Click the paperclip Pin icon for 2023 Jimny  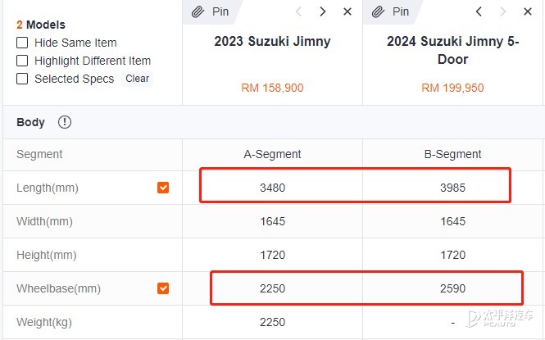tap(198, 11)
